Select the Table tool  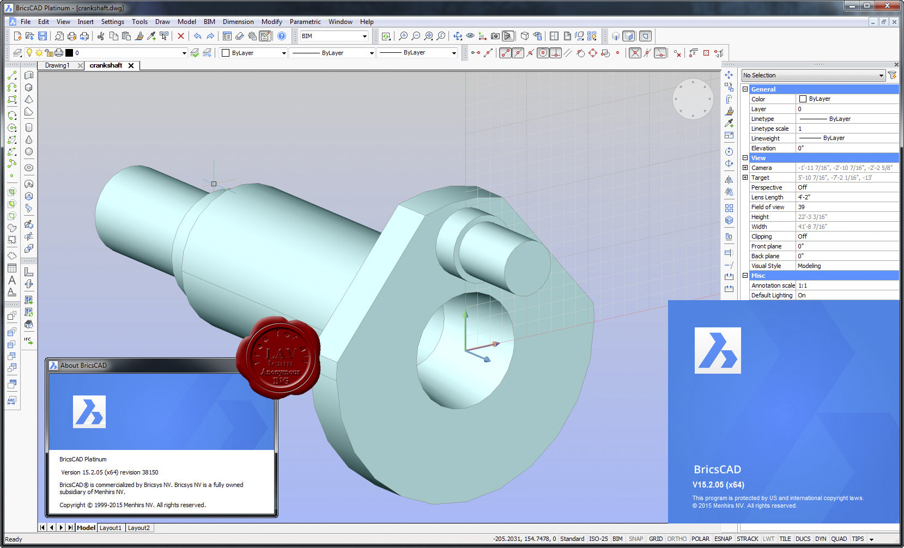pyautogui.click(x=12, y=268)
